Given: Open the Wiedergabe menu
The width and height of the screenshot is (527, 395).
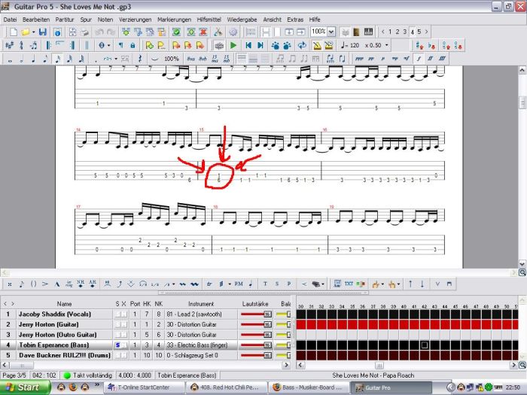Looking at the screenshot, I should [x=242, y=20].
